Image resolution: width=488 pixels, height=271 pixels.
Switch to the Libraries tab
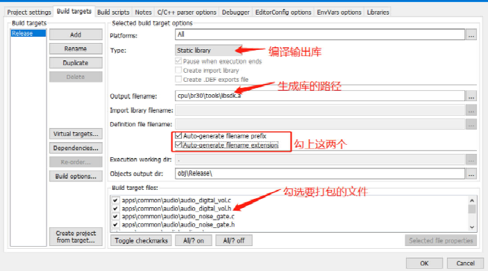[x=378, y=12]
